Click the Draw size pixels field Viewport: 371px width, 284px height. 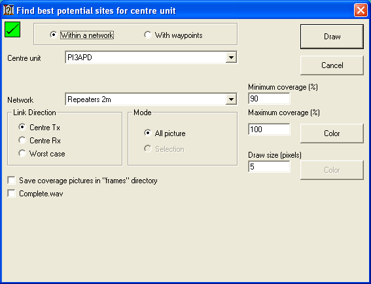pos(269,167)
